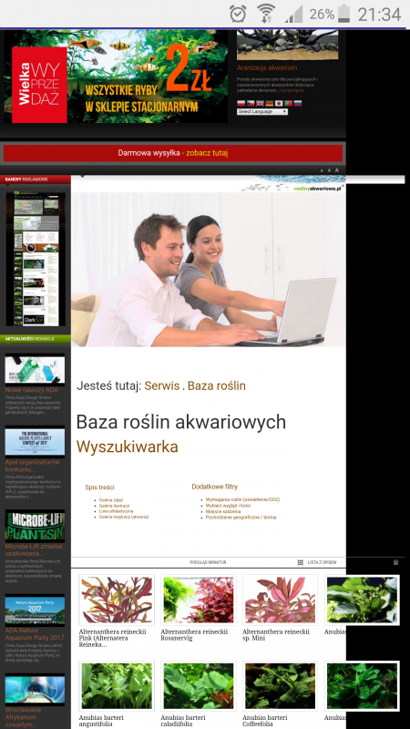
Task: Select the Portuguese flag language icon
Action: click(x=288, y=103)
